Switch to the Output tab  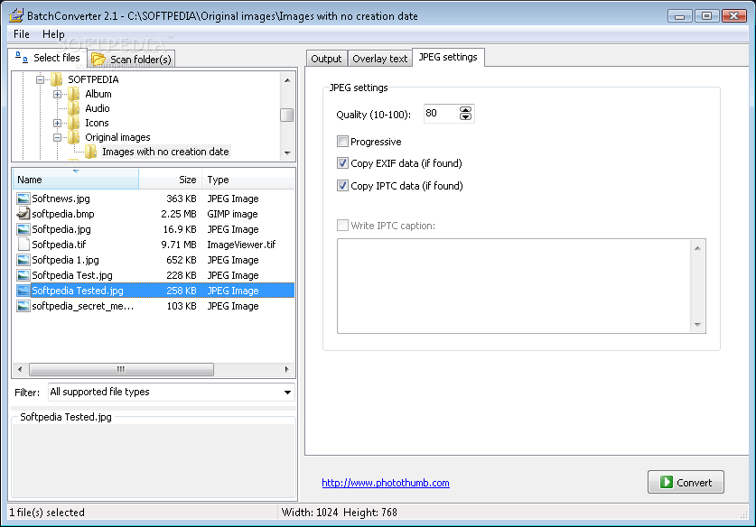pos(326,59)
